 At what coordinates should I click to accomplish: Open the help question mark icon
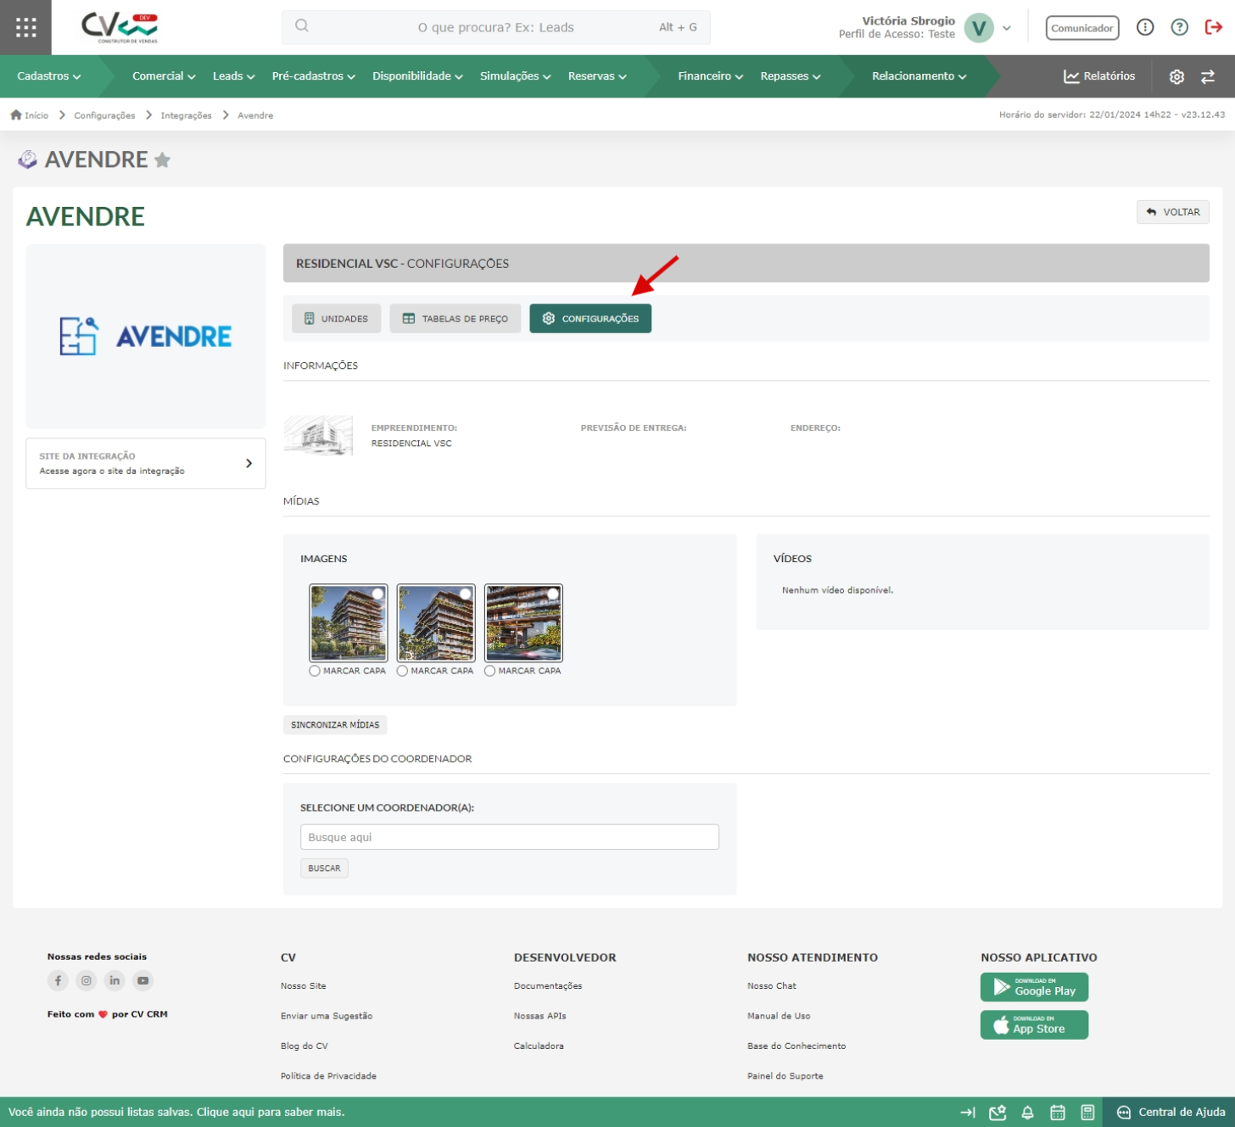click(1179, 27)
